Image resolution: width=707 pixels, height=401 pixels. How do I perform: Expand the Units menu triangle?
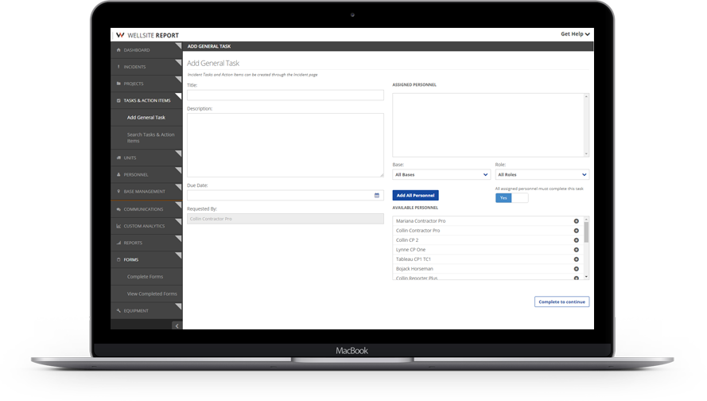click(x=179, y=154)
